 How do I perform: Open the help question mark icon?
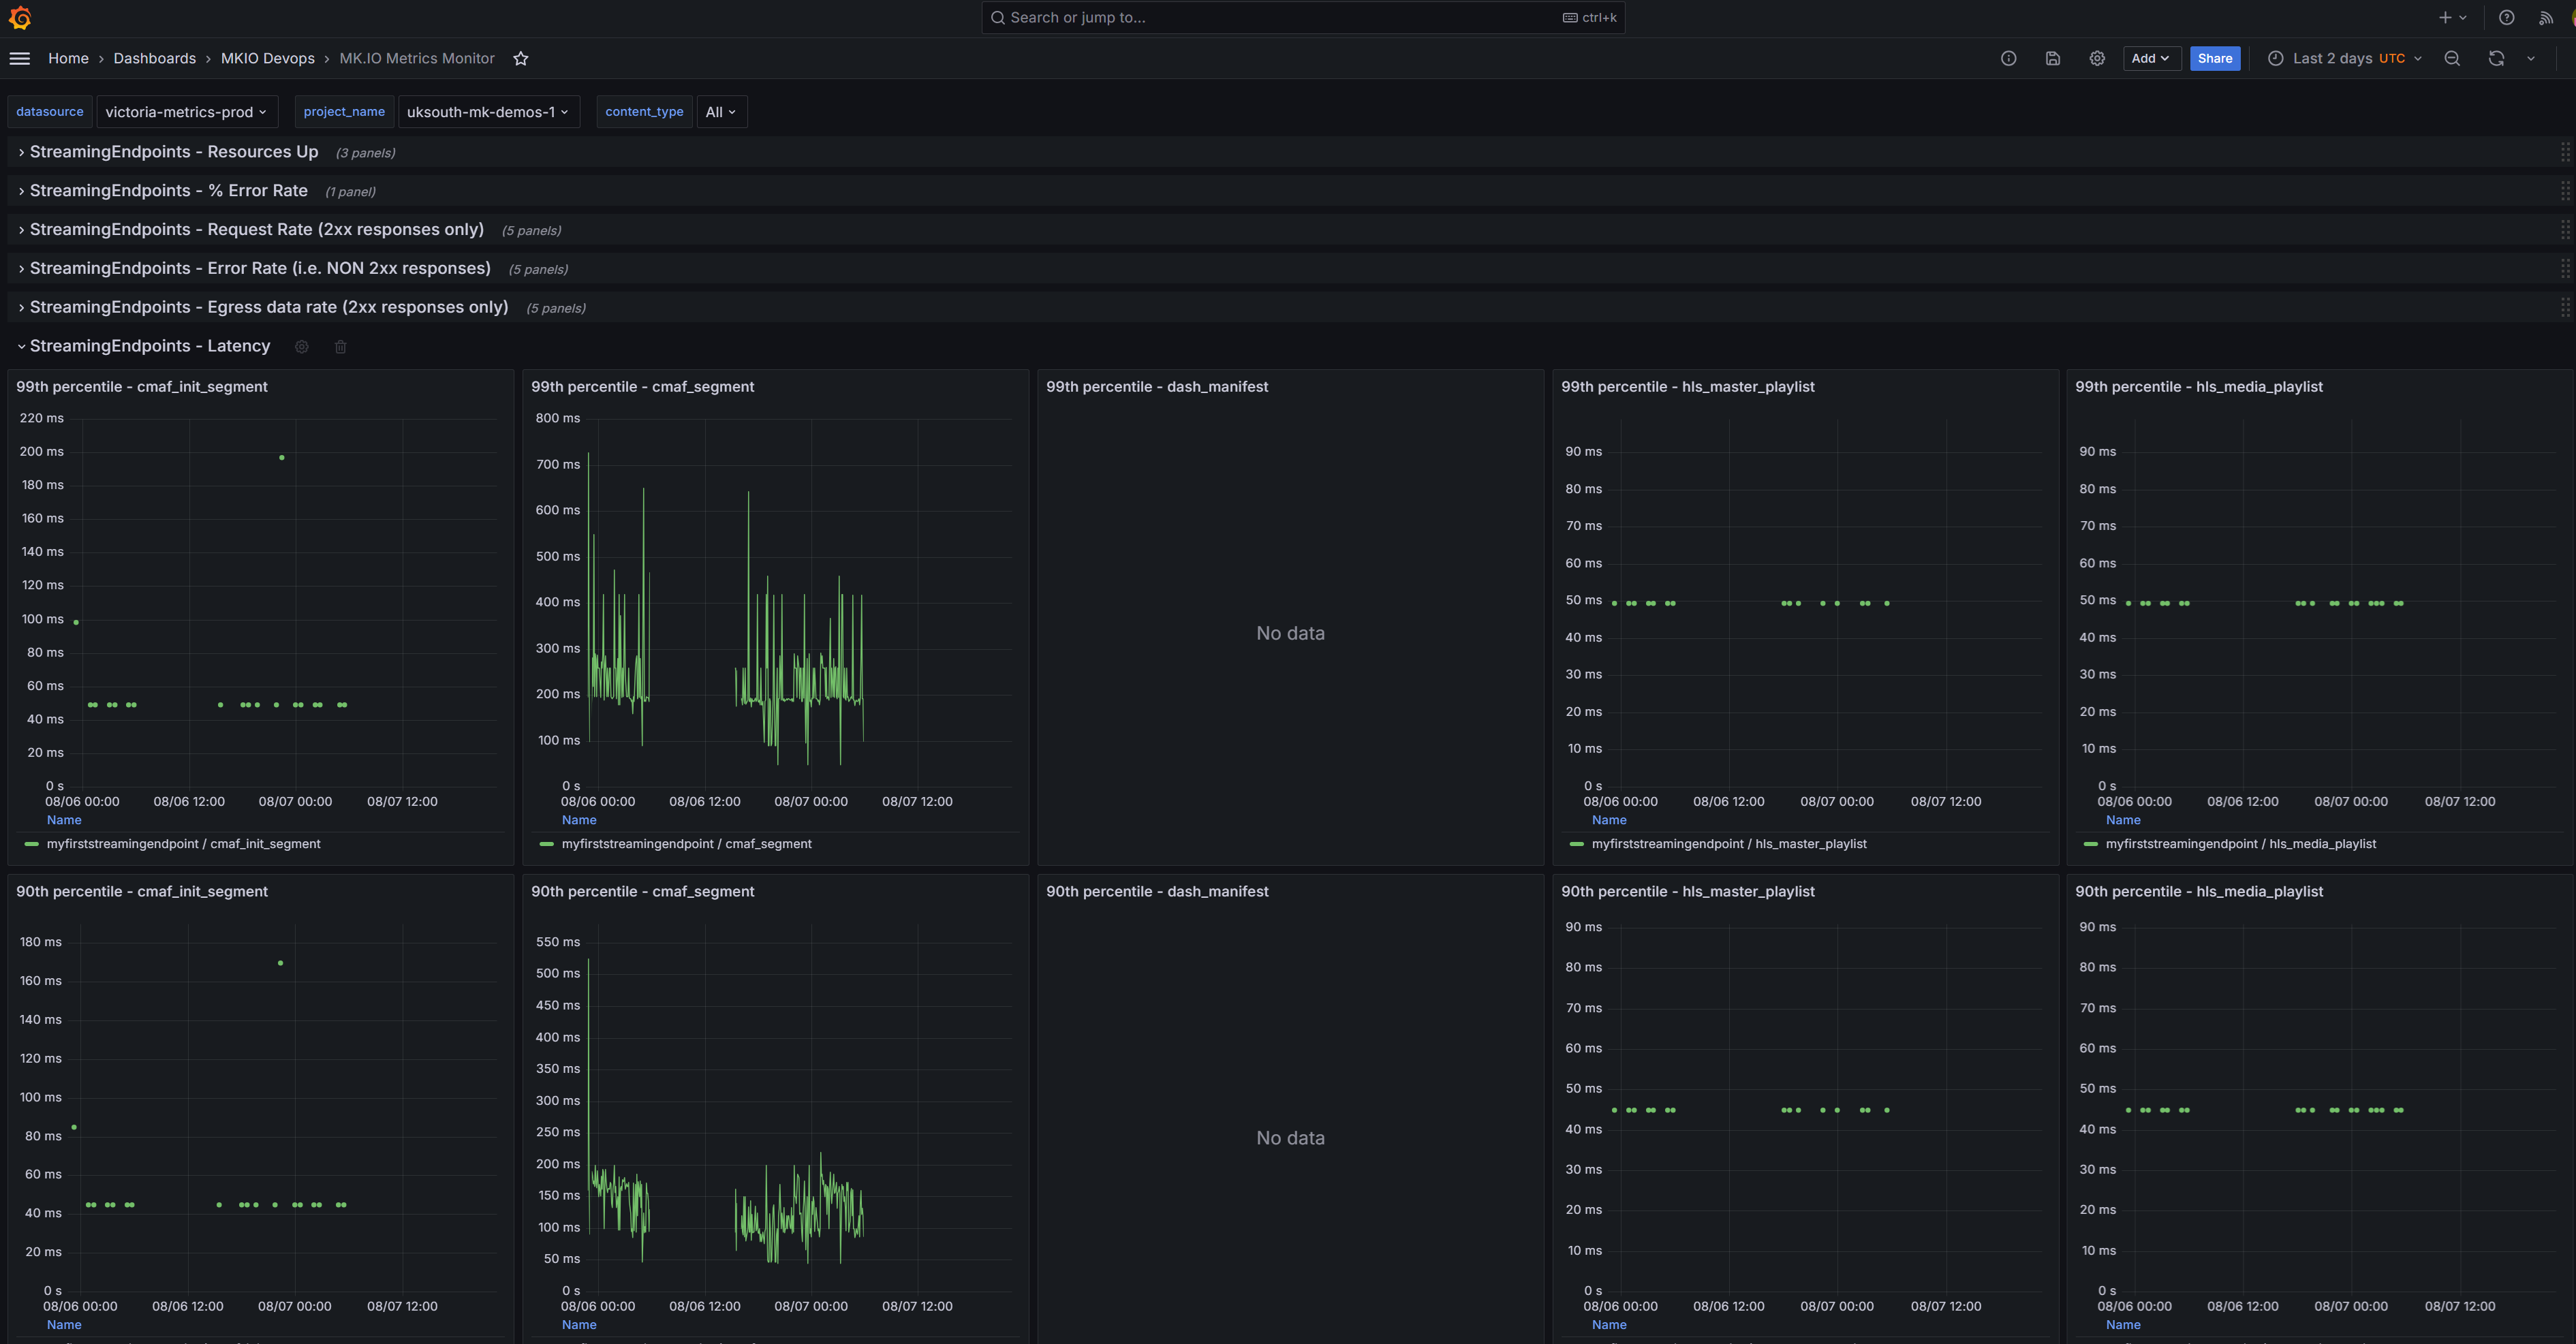(2507, 18)
